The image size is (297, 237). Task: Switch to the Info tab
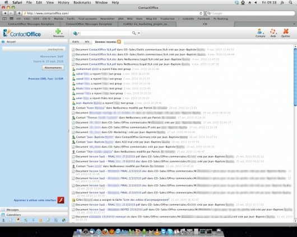(87, 42)
